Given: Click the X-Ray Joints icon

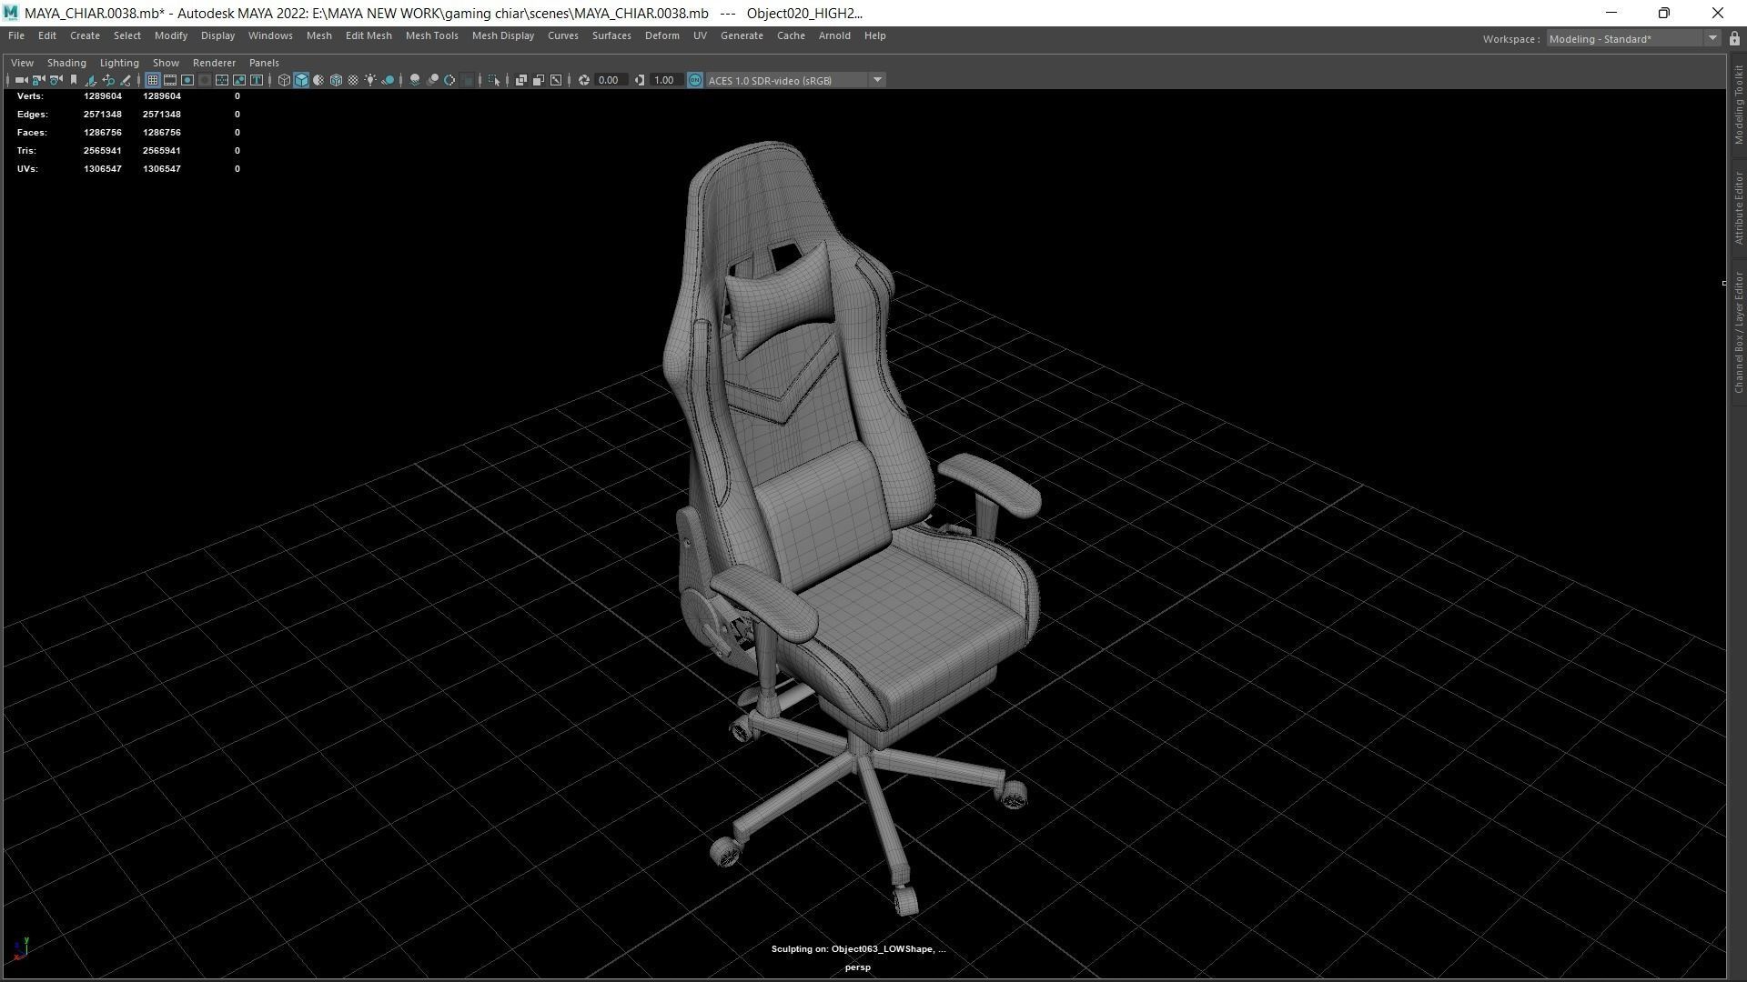Looking at the screenshot, I should click(556, 80).
